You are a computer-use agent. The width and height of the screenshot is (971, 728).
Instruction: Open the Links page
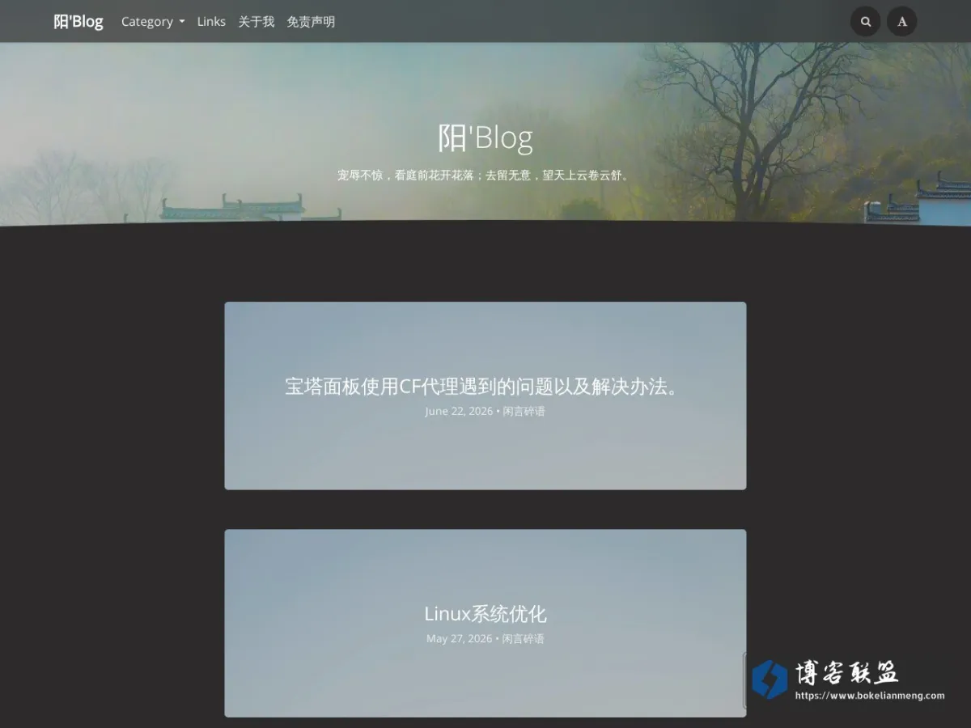[211, 21]
